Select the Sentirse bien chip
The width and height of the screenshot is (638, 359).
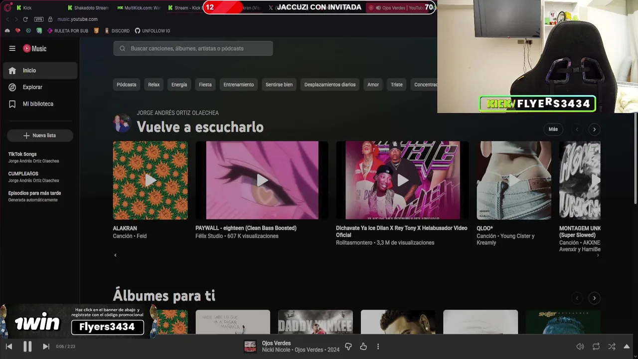[279, 85]
